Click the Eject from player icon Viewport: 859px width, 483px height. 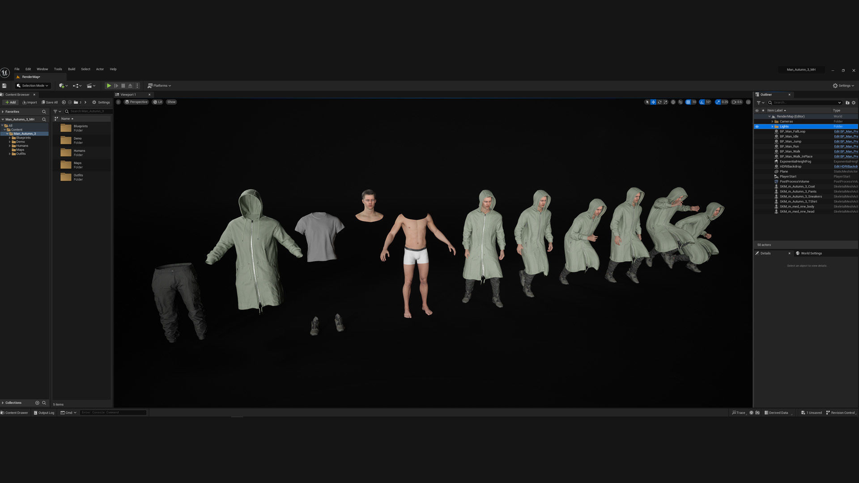tap(130, 85)
